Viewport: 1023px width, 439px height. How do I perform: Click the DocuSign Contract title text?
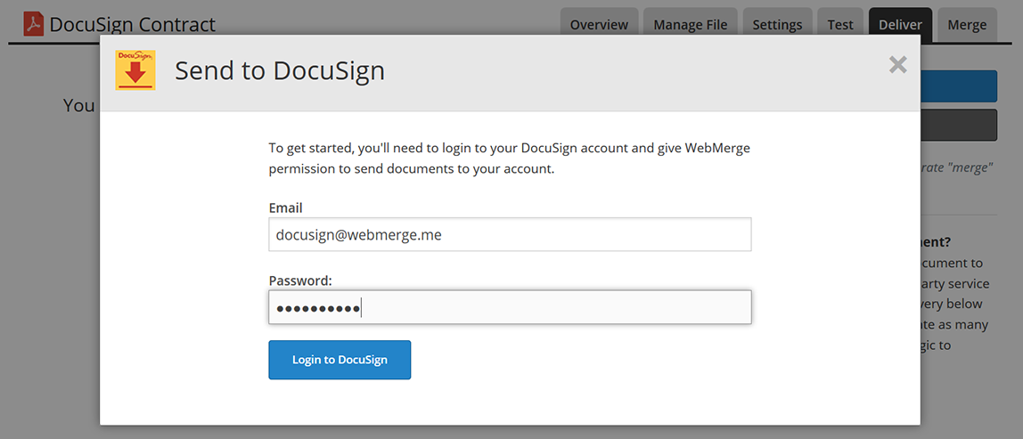tap(133, 25)
